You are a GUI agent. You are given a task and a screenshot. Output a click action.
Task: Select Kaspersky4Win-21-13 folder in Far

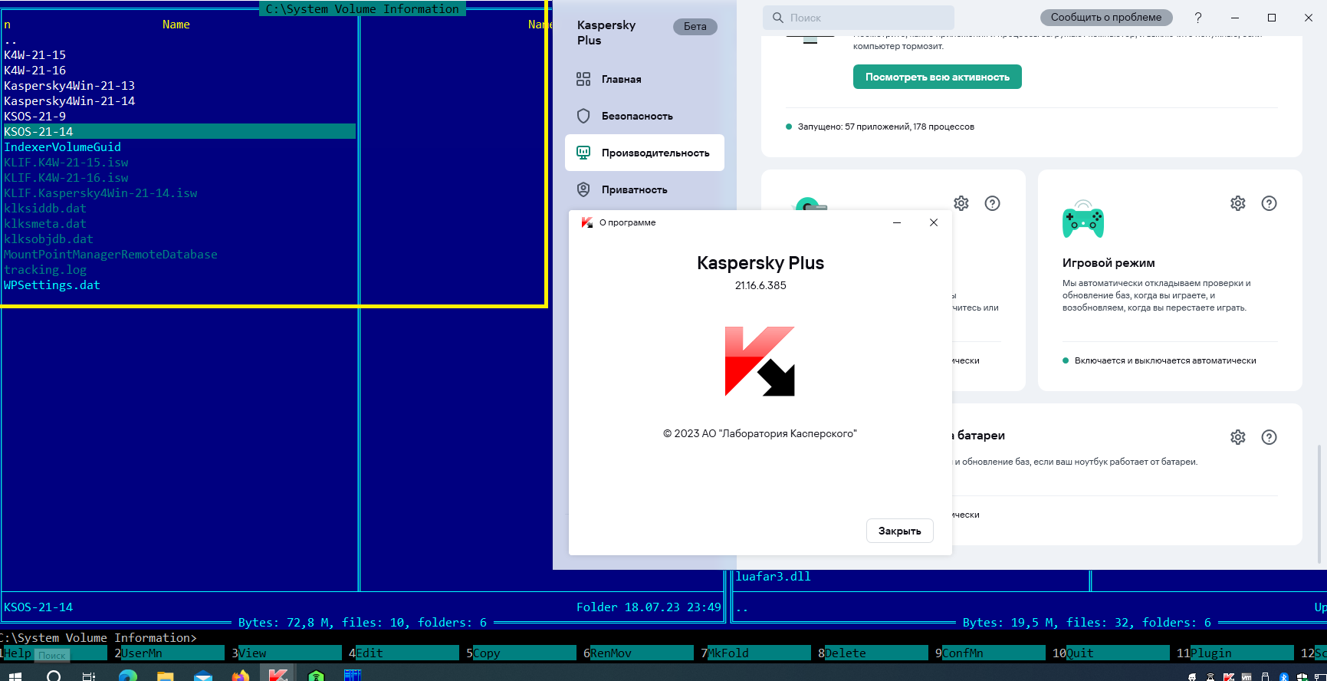pyautogui.click(x=69, y=86)
